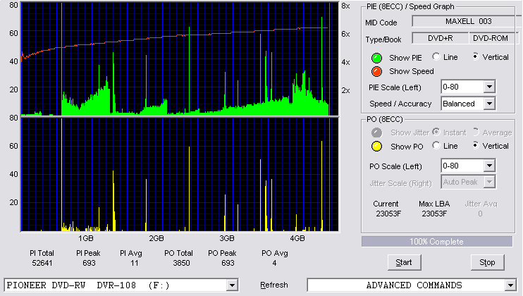Click the Max LBA label
The height and width of the screenshot is (296, 523).
[x=434, y=204]
